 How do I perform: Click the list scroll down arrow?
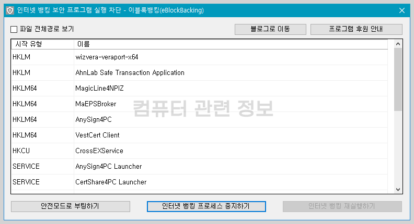[x=398, y=190]
